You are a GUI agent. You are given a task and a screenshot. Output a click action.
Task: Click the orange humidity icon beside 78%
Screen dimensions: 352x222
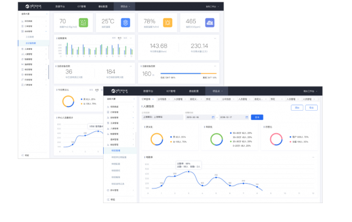click(x=168, y=23)
